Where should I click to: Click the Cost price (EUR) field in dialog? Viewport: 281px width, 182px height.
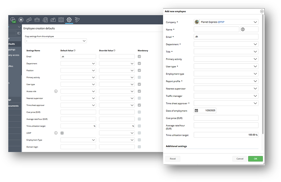(x=226, y=118)
